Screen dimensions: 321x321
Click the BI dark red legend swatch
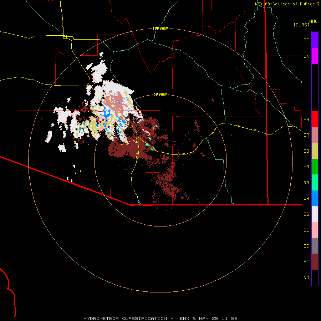click(x=315, y=262)
